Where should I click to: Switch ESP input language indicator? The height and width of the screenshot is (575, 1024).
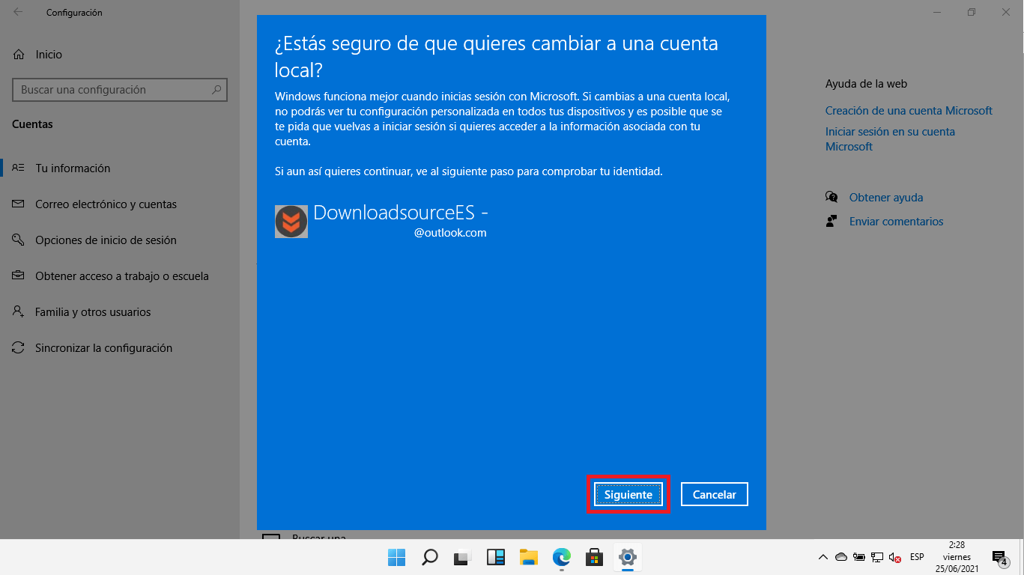(917, 557)
